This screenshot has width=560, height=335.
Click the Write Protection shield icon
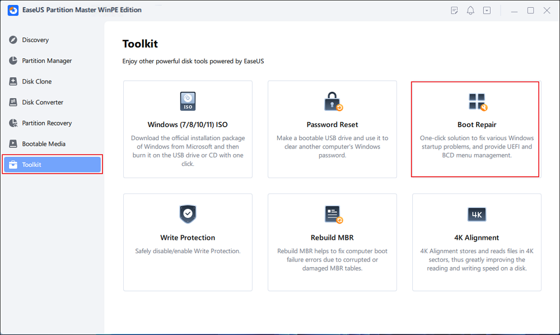click(x=188, y=215)
